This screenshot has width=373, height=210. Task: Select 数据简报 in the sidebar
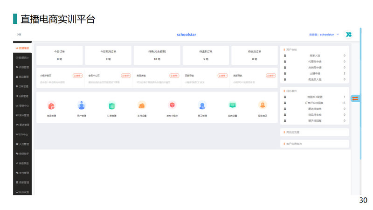(22, 48)
